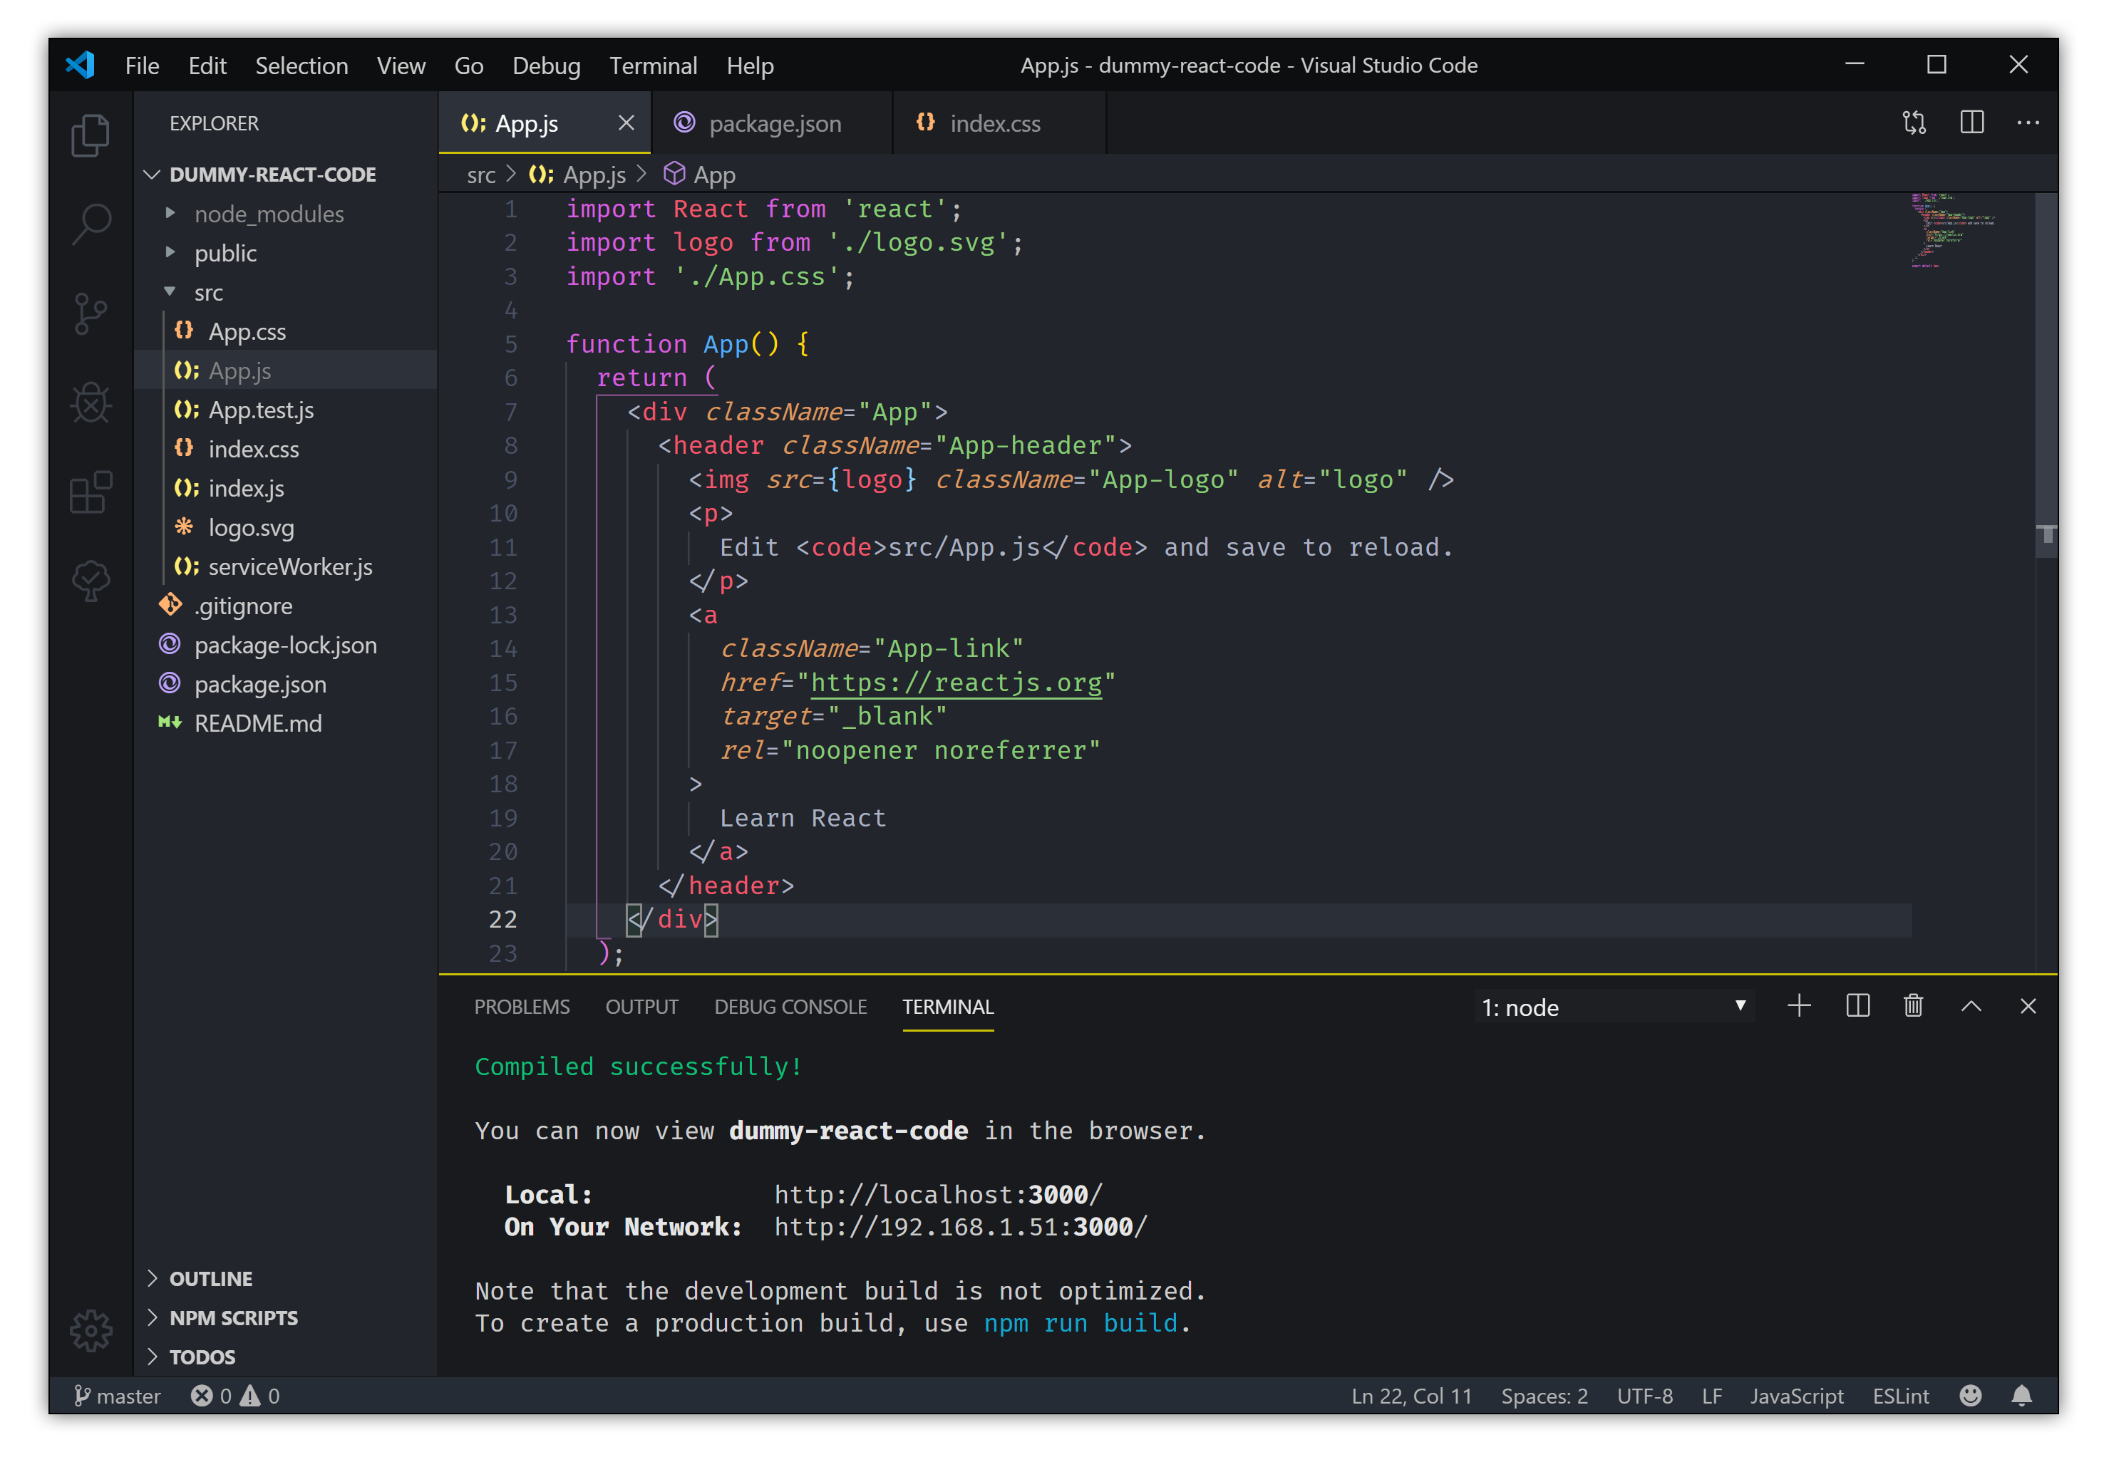
Task: Maximize terminal panel with the up chevron
Action: (x=1971, y=1006)
